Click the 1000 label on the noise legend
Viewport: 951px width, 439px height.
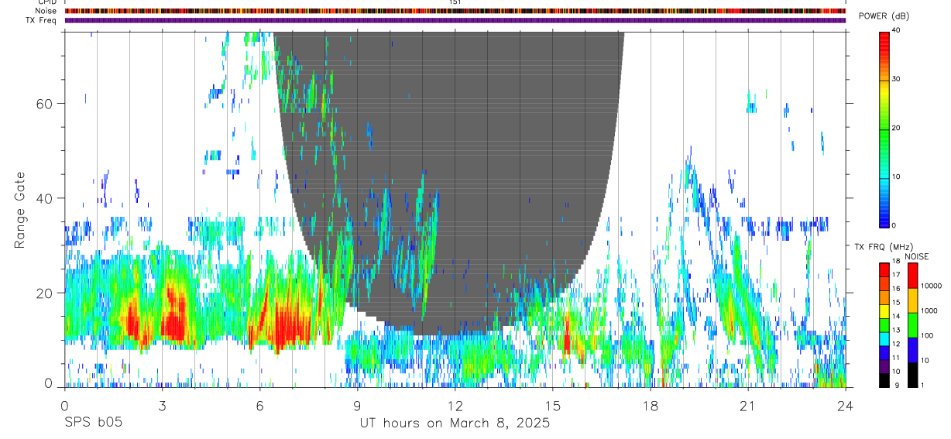(x=929, y=311)
